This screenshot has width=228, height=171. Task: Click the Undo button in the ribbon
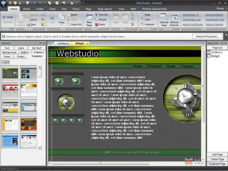(8, 17)
